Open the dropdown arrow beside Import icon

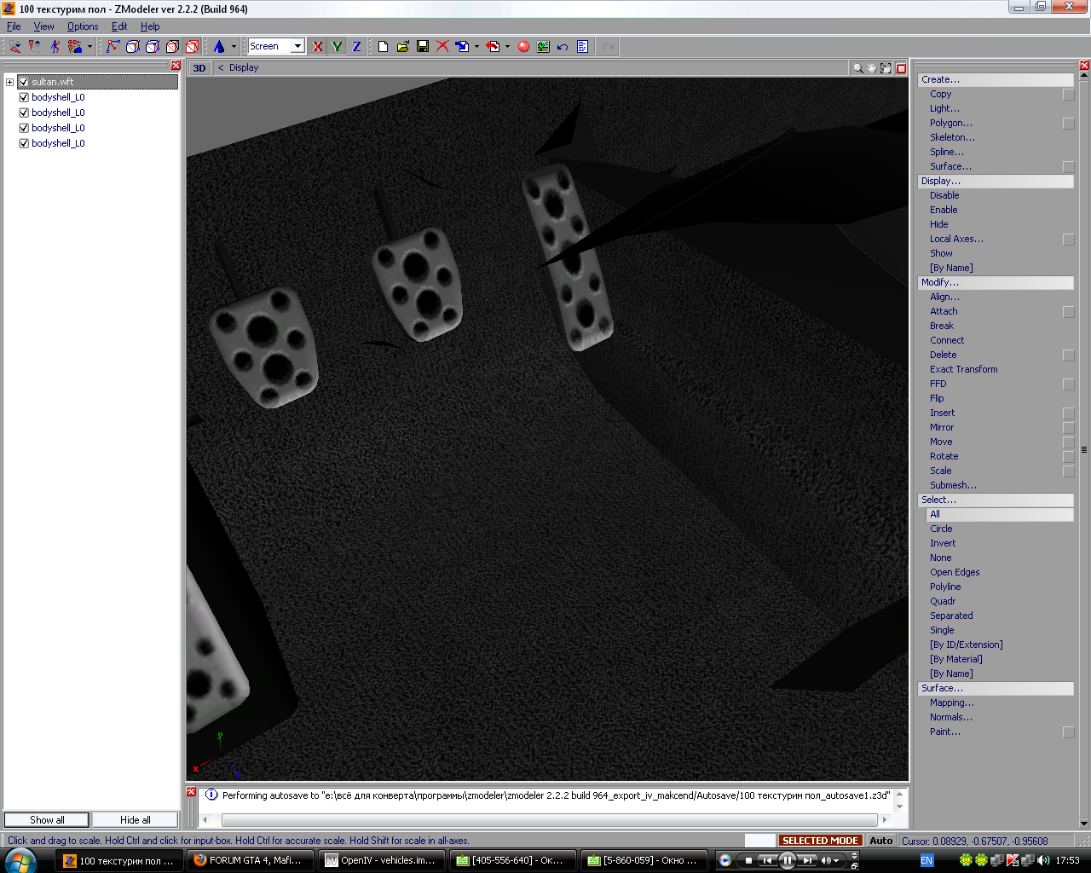pos(476,46)
